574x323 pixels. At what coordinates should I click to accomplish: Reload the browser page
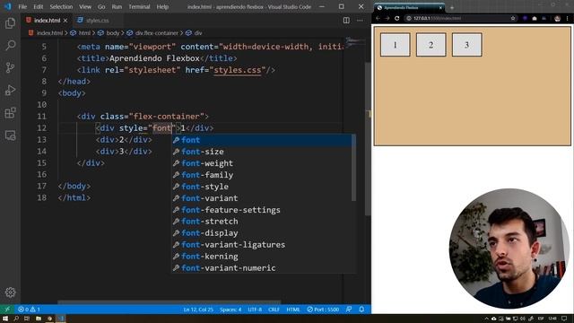click(396, 18)
